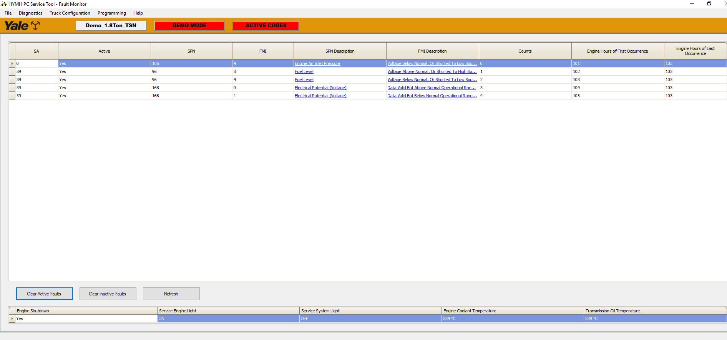Sort by Engine Hours of First Occurrence header
Screen dimensions: 727x340
[617, 51]
